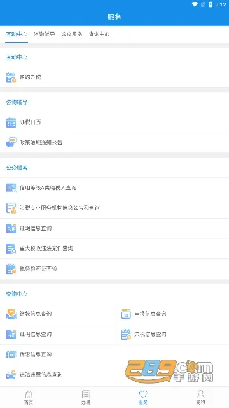Screen dimensions: 229x408
Task: Switch to the 互动中心 top tab
Action: pyautogui.click(x=17, y=34)
